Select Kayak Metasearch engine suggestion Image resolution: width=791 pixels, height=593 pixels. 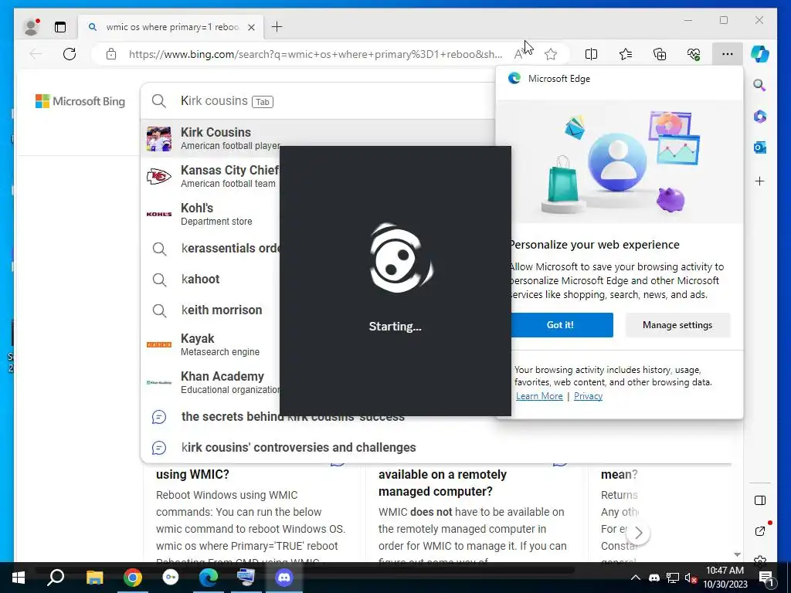(x=212, y=345)
